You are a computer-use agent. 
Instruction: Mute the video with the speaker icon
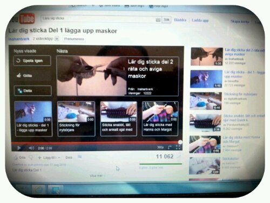click(x=31, y=148)
